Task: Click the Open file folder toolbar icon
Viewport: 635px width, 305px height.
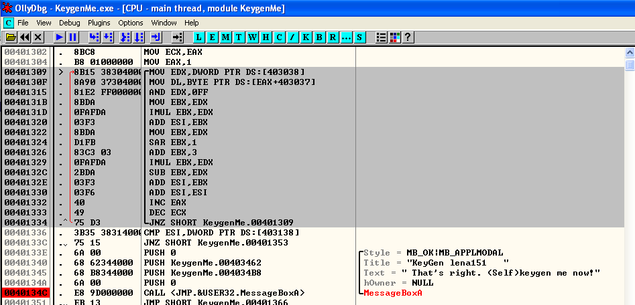Action: [x=11, y=37]
